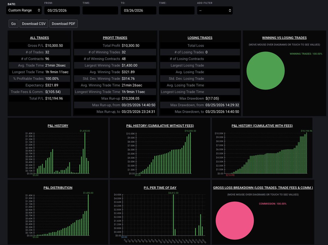Click the Commission: 100.00% legend label
The image size is (328, 245).
click(x=273, y=204)
